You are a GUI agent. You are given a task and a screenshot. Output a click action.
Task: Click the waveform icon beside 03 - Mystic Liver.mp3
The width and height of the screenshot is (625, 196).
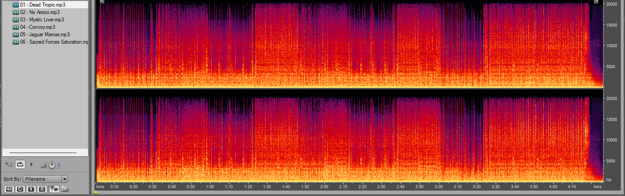point(16,19)
